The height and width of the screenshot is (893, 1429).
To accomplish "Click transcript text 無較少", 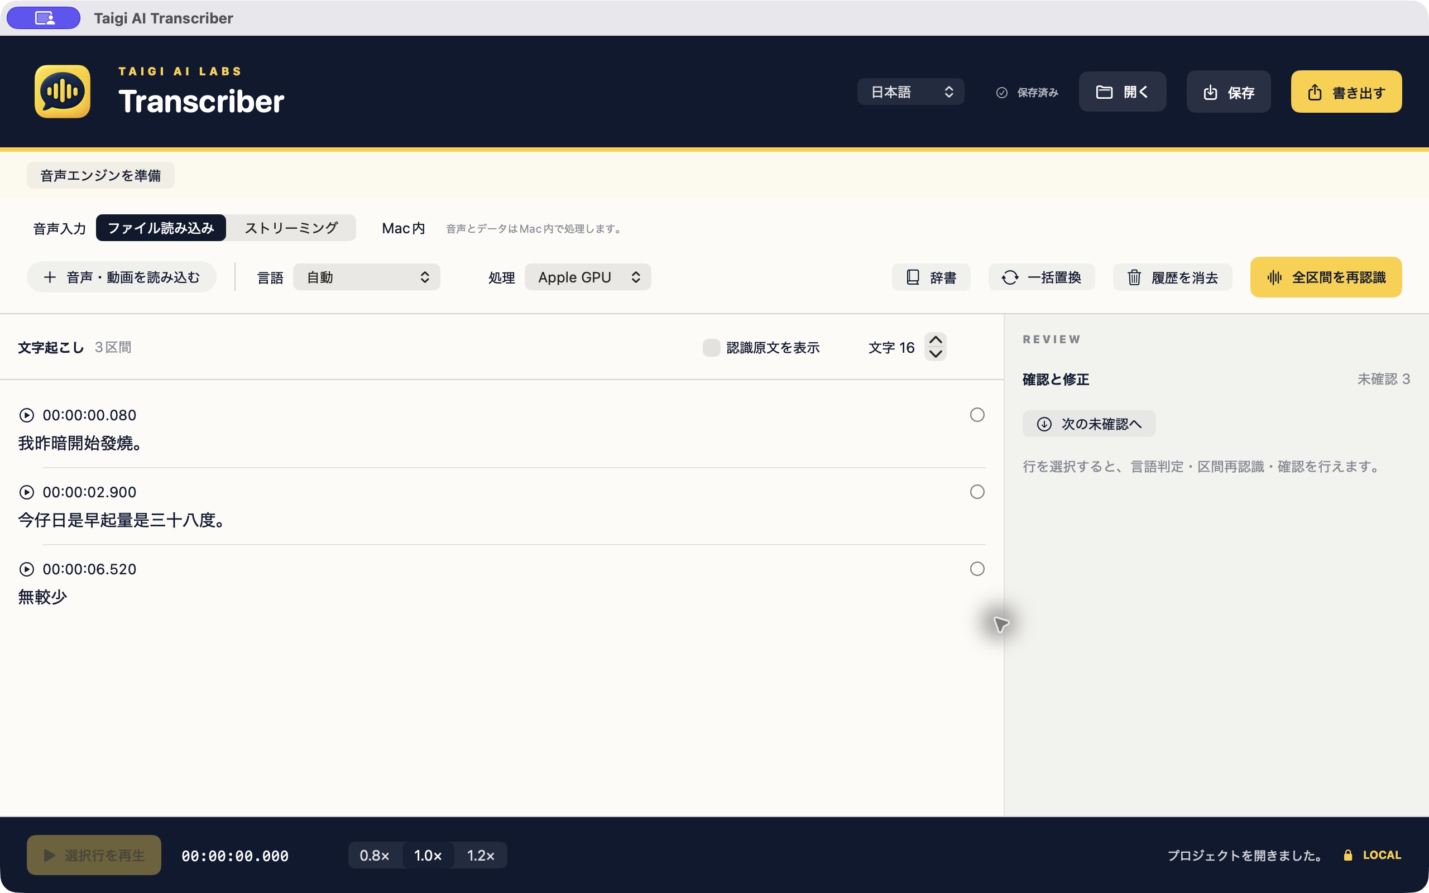I will pos(42,597).
